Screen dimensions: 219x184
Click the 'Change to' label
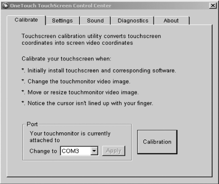43,151
